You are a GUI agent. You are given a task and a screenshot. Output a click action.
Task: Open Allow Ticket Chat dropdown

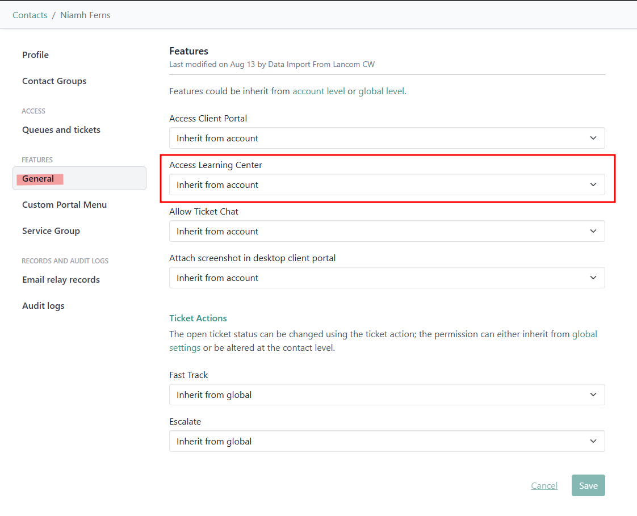[387, 232]
